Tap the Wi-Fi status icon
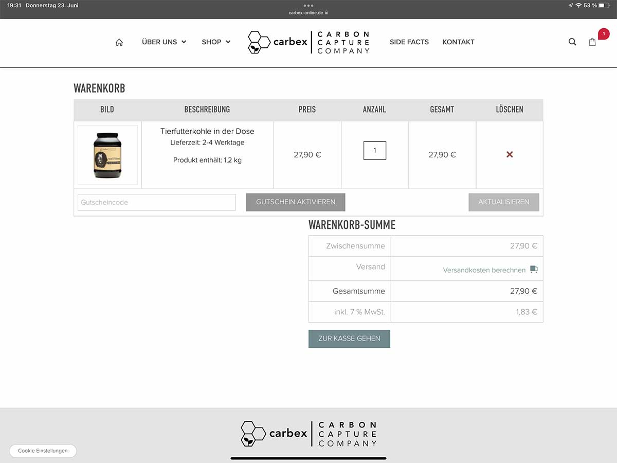Image resolution: width=617 pixels, height=463 pixels. (578, 5)
